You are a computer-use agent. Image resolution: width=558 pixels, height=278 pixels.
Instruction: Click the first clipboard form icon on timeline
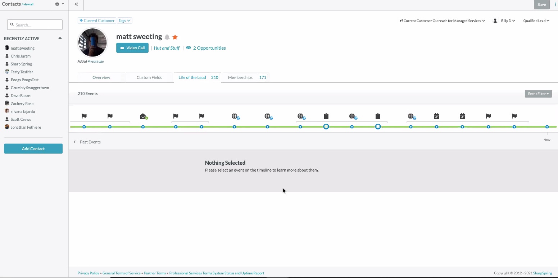[x=326, y=116]
